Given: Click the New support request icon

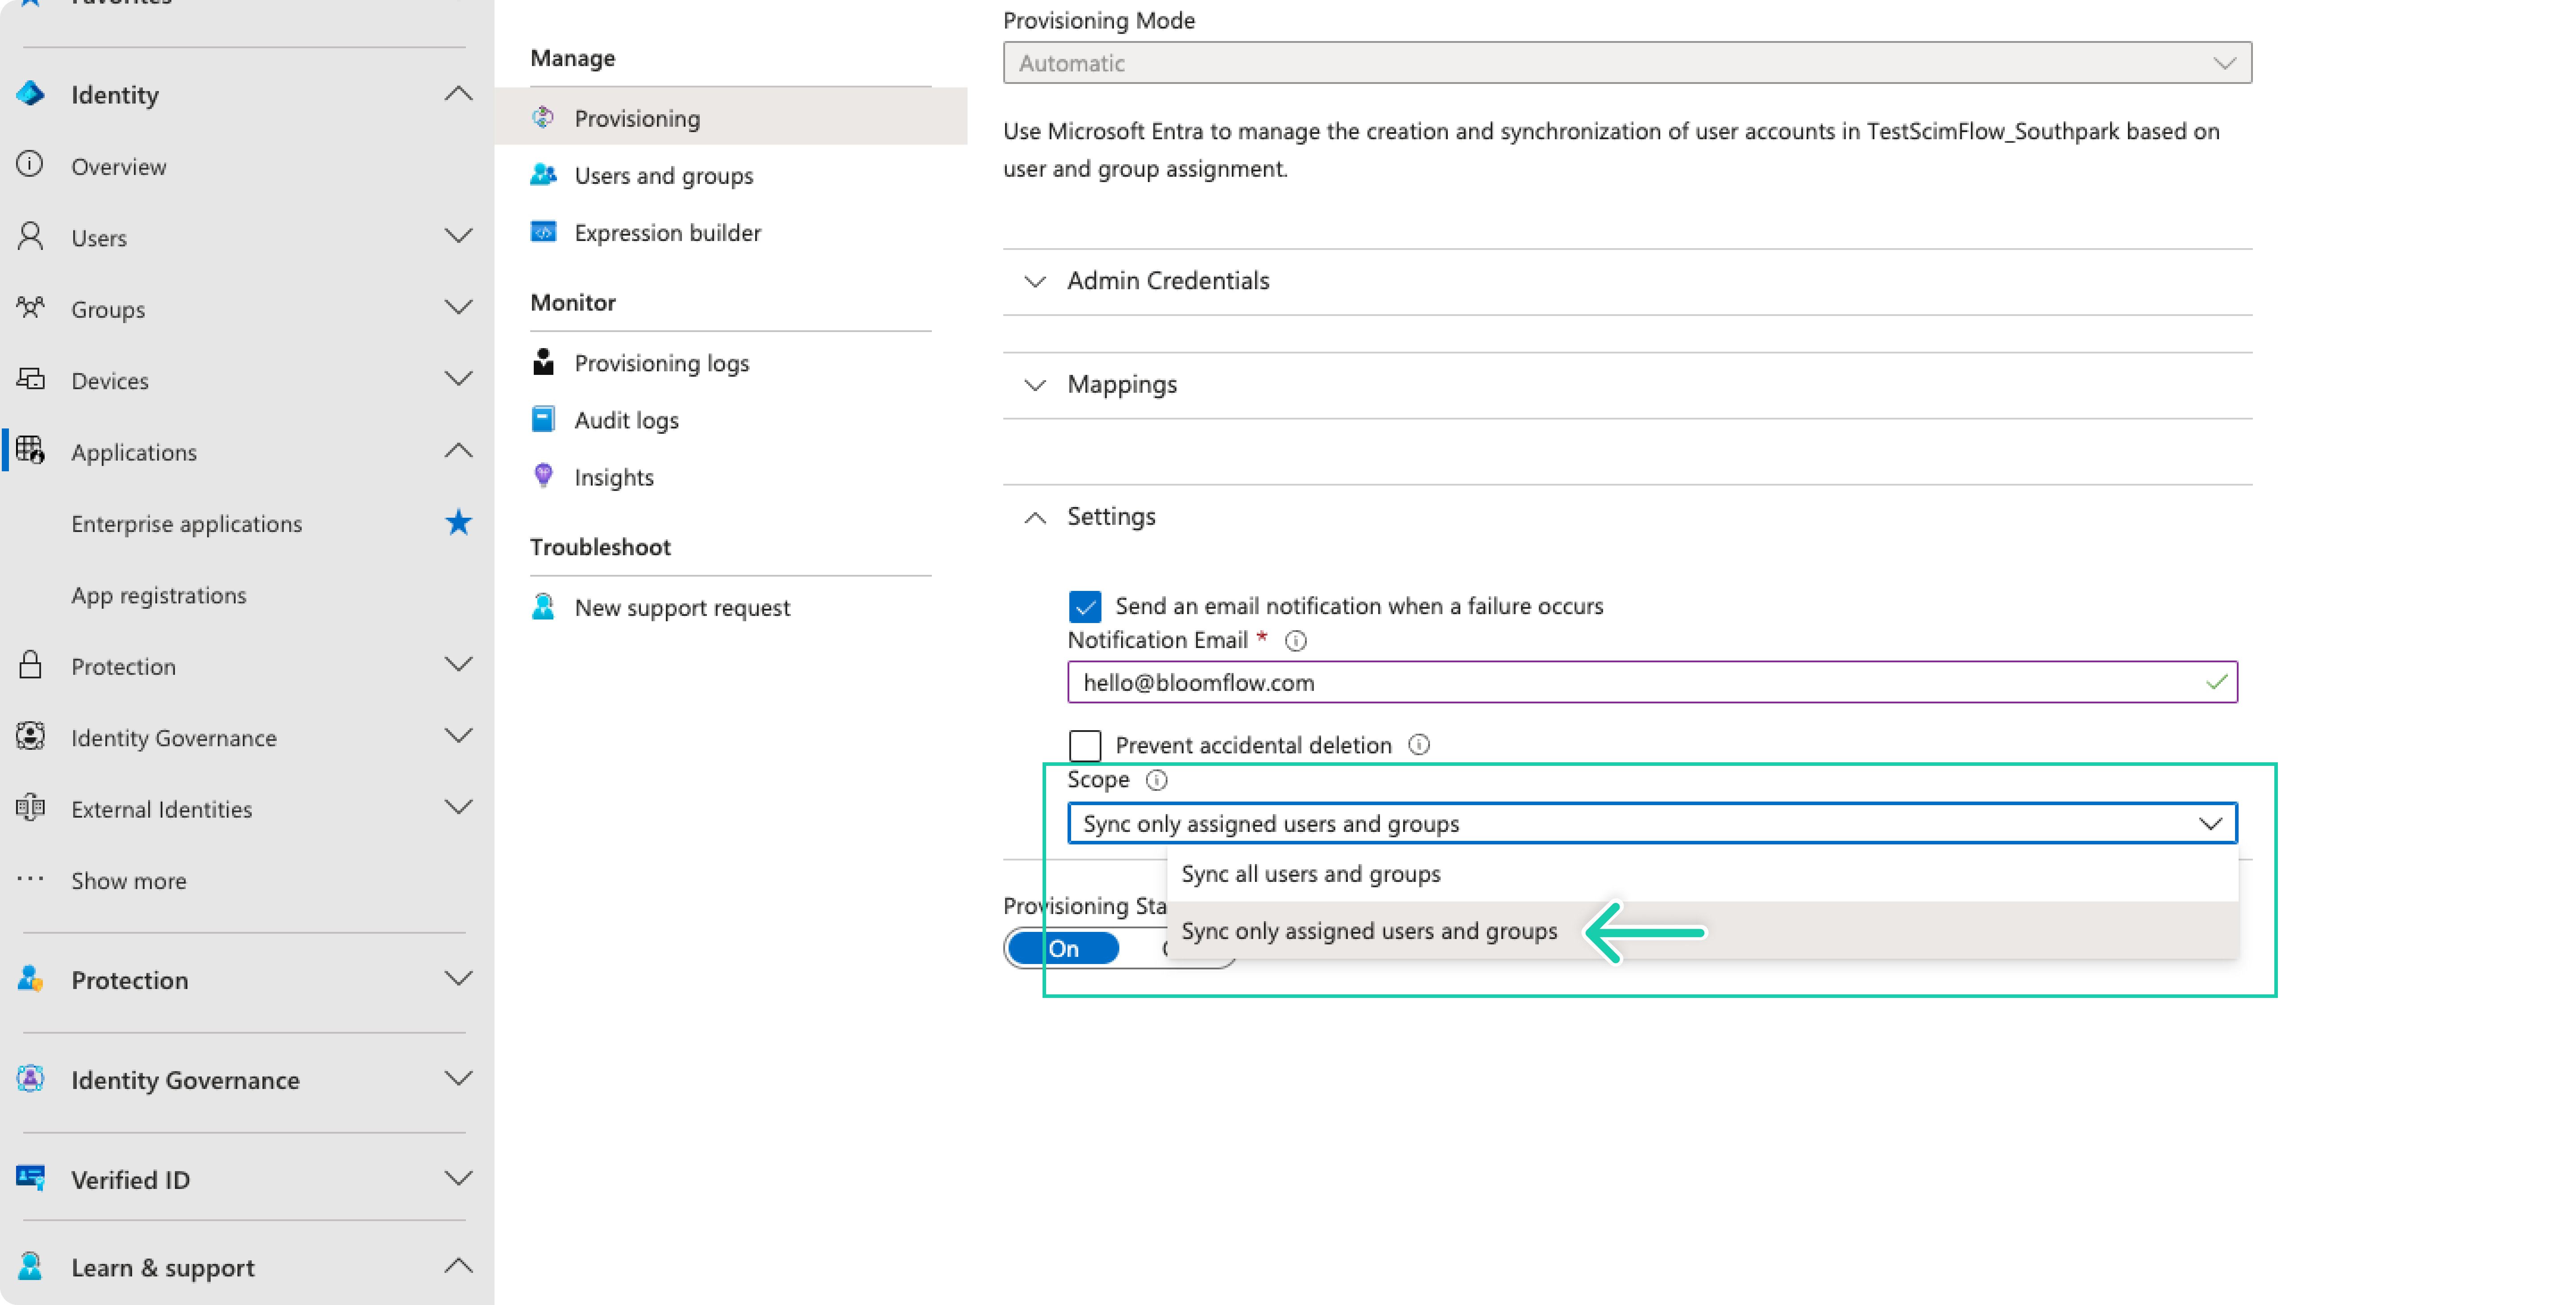Looking at the screenshot, I should click(x=543, y=606).
